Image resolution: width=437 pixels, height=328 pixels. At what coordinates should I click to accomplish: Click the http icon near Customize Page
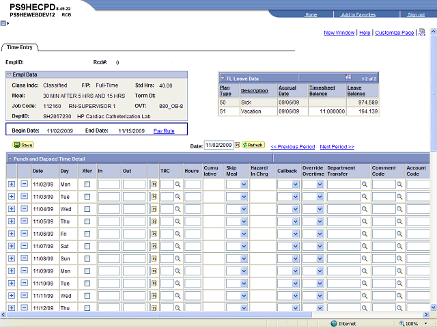click(422, 32)
